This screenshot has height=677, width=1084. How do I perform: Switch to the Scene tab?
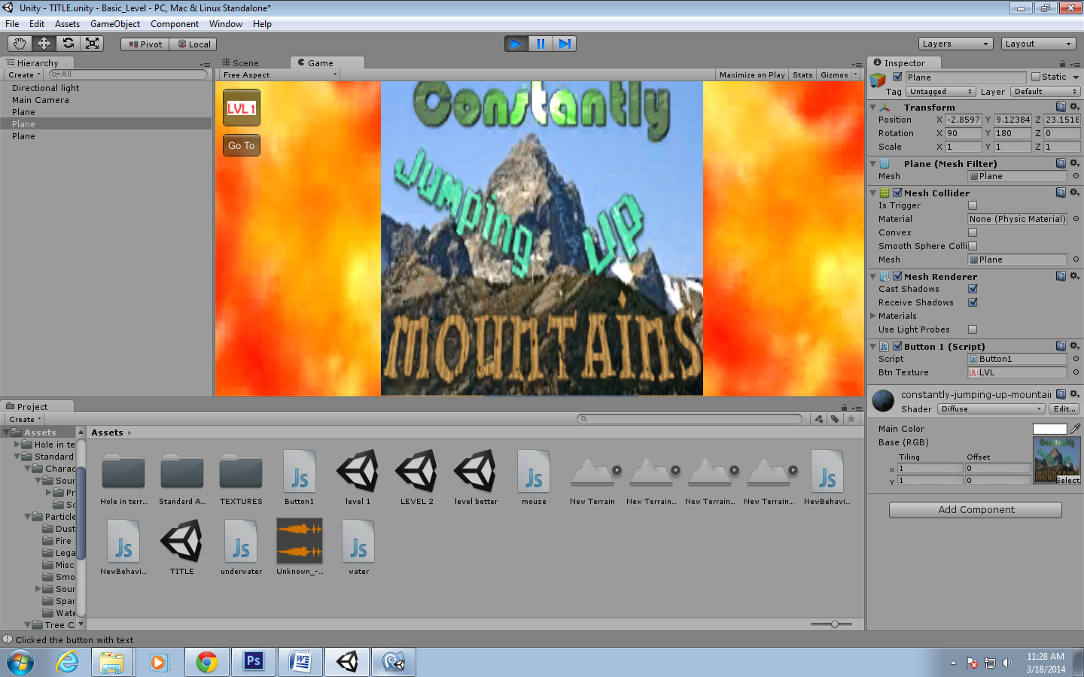click(241, 63)
